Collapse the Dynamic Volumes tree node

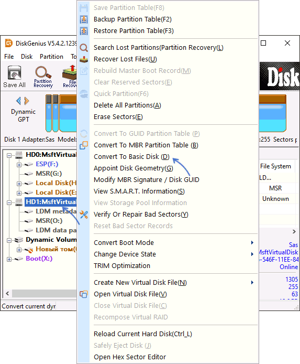pyautogui.click(x=9, y=240)
